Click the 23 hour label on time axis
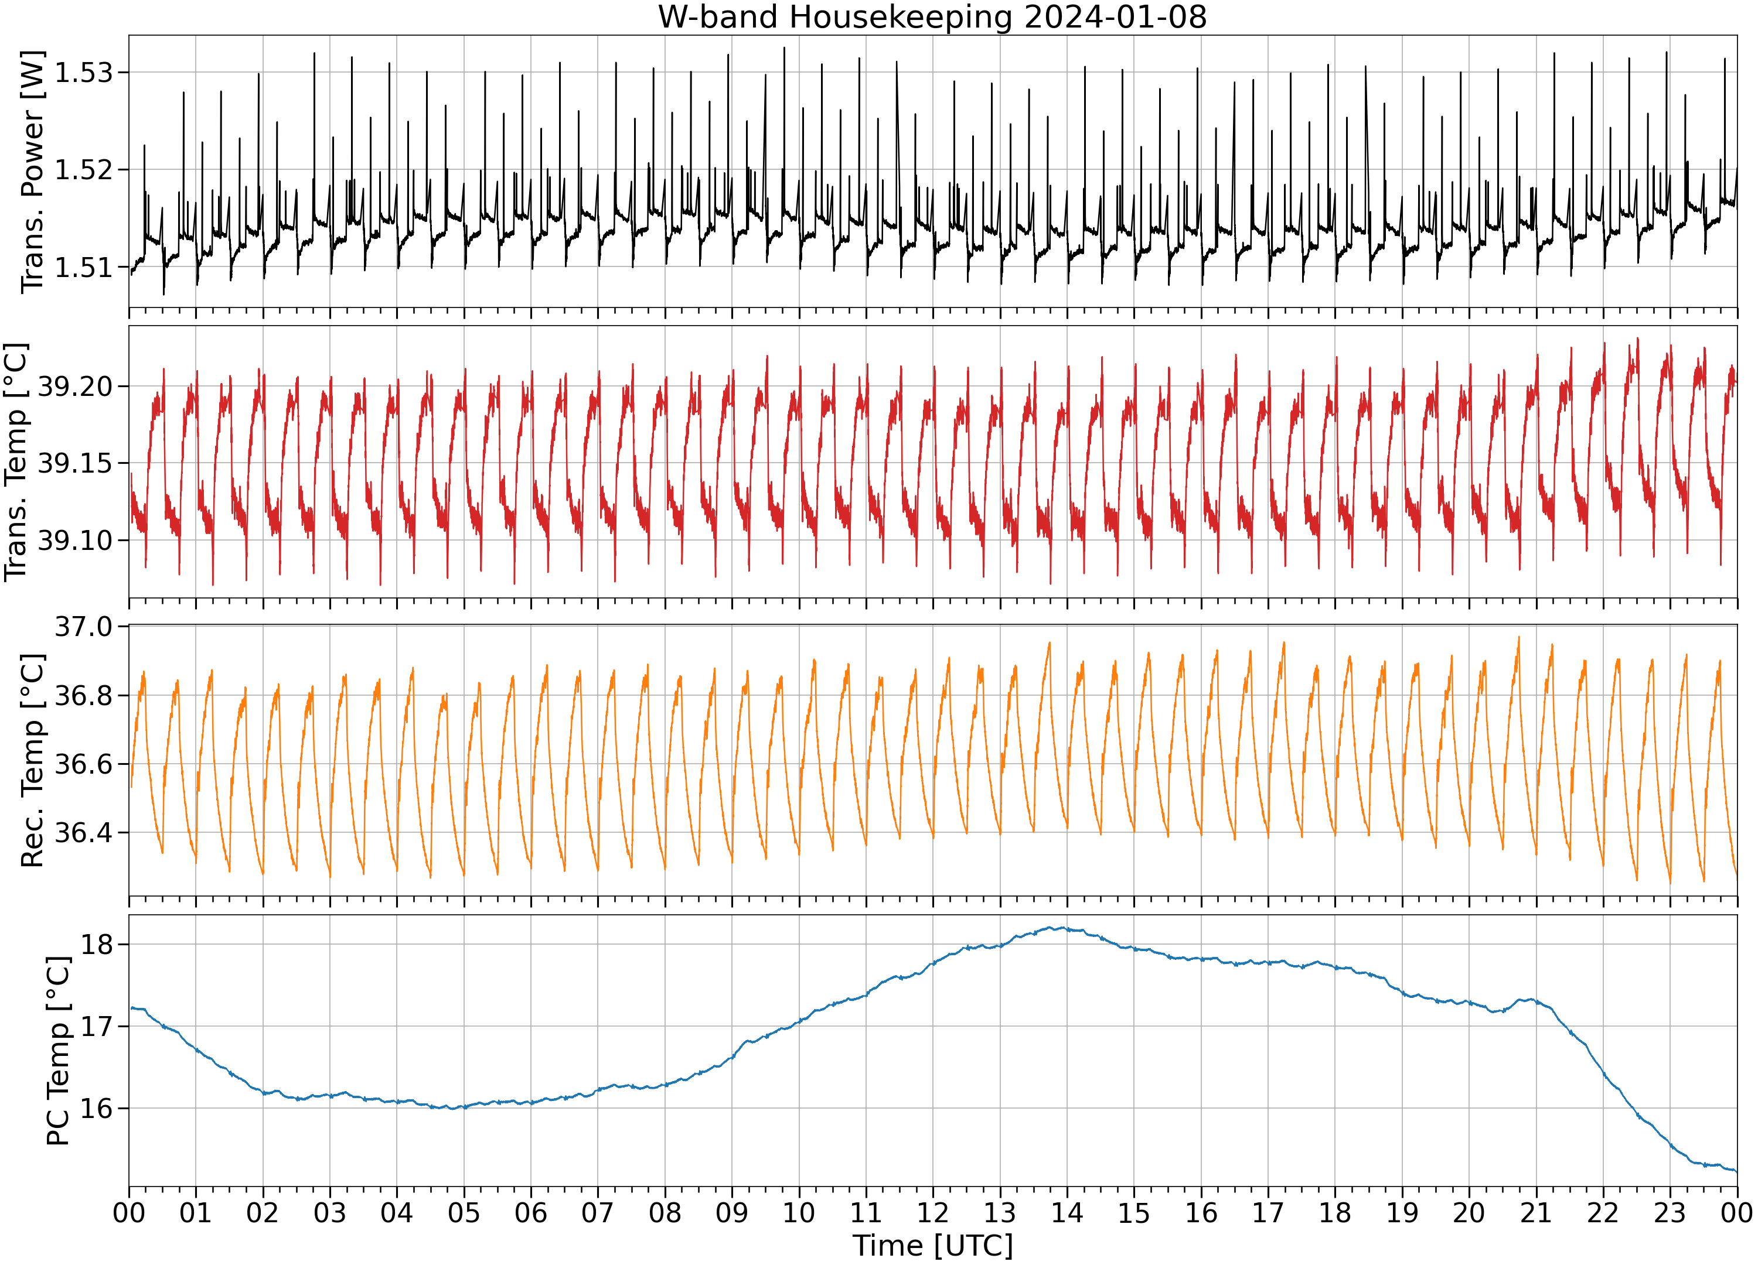The height and width of the screenshot is (1265, 1758). pyautogui.click(x=1671, y=1212)
